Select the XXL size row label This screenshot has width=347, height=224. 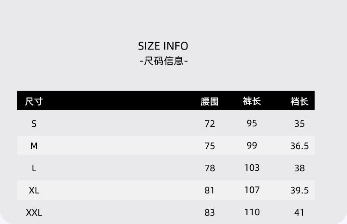click(34, 212)
